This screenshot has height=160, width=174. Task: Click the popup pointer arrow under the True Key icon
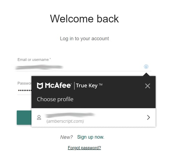pyautogui.click(x=146, y=74)
